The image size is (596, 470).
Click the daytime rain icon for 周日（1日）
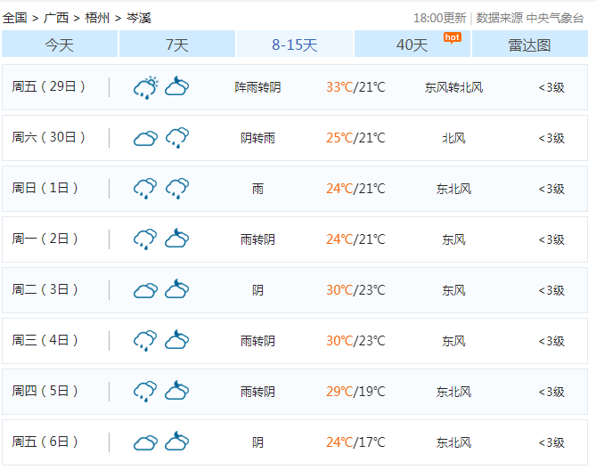(145, 188)
